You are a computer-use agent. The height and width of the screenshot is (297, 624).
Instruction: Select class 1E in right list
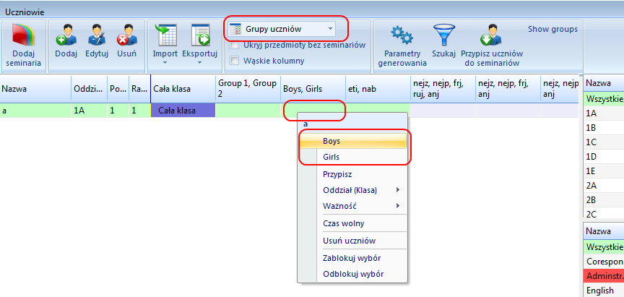pyautogui.click(x=604, y=171)
